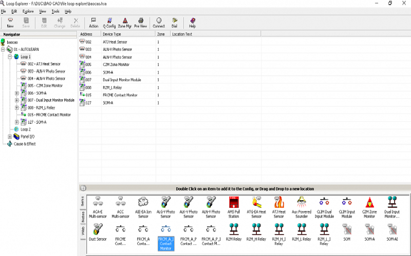Open the Edit menu

(14, 11)
